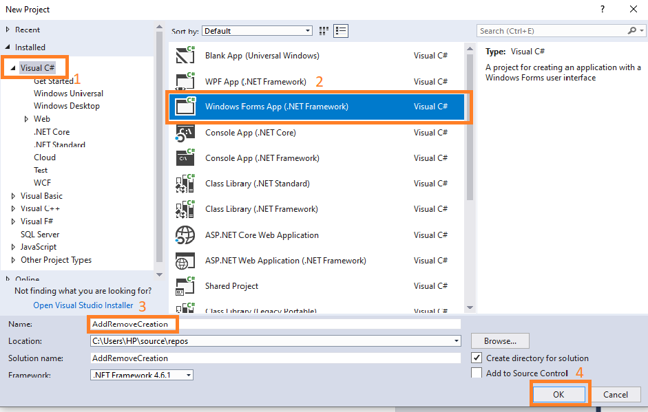This screenshot has width=648, height=412.
Task: Click the ASP.NET Core Web Application globe icon
Action: tap(185, 235)
